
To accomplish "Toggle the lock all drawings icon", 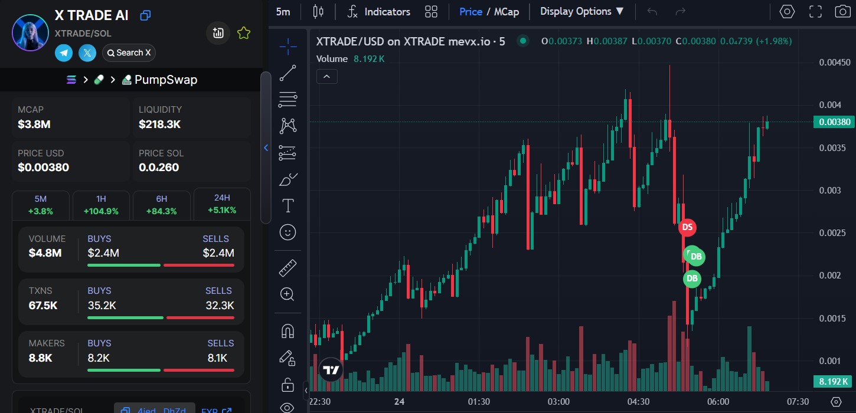I will point(287,385).
